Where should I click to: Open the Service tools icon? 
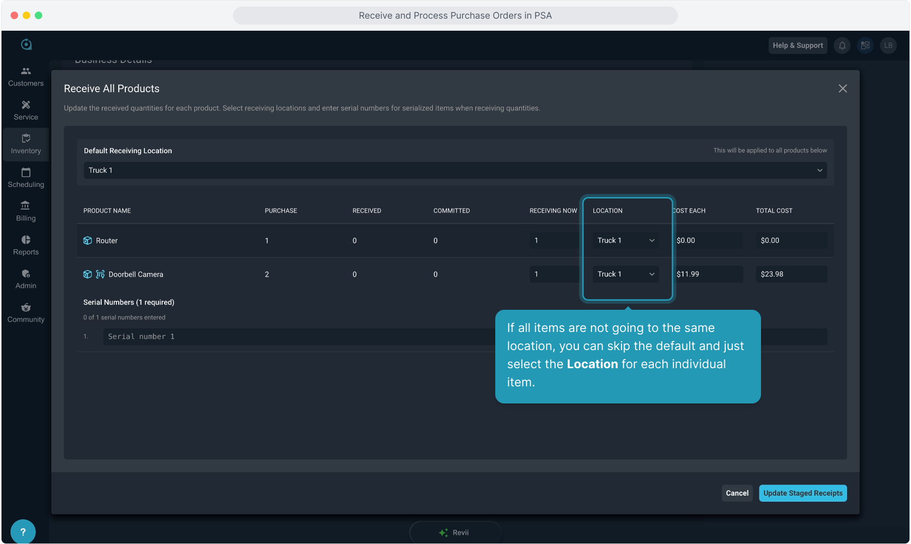[26, 105]
